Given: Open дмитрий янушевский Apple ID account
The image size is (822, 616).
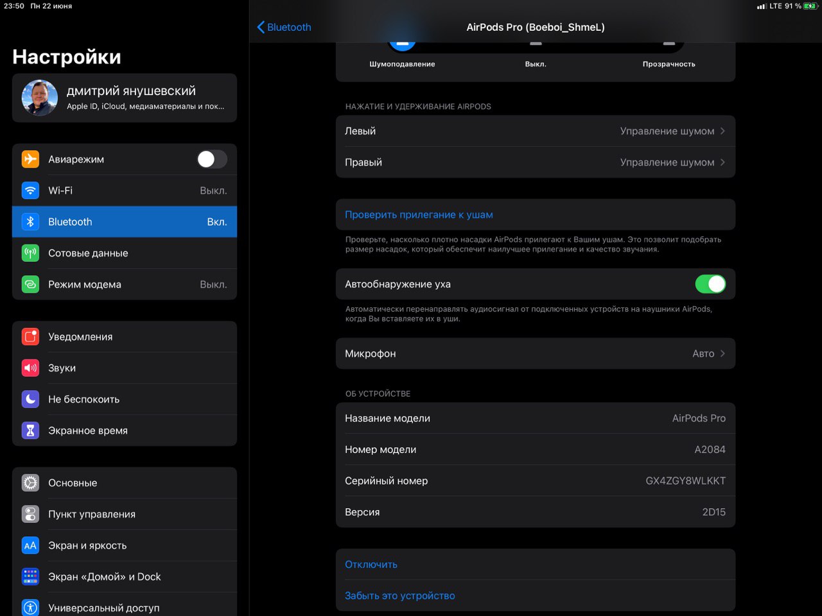Looking at the screenshot, I should point(125,98).
